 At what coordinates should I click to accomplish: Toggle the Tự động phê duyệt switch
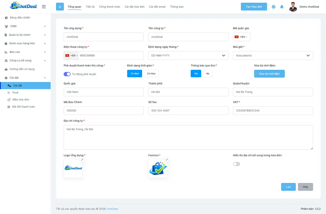[67, 74]
